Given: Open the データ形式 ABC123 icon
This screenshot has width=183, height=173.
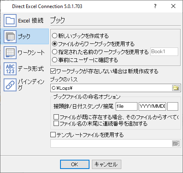Looking at the screenshot, I should 10,69.
